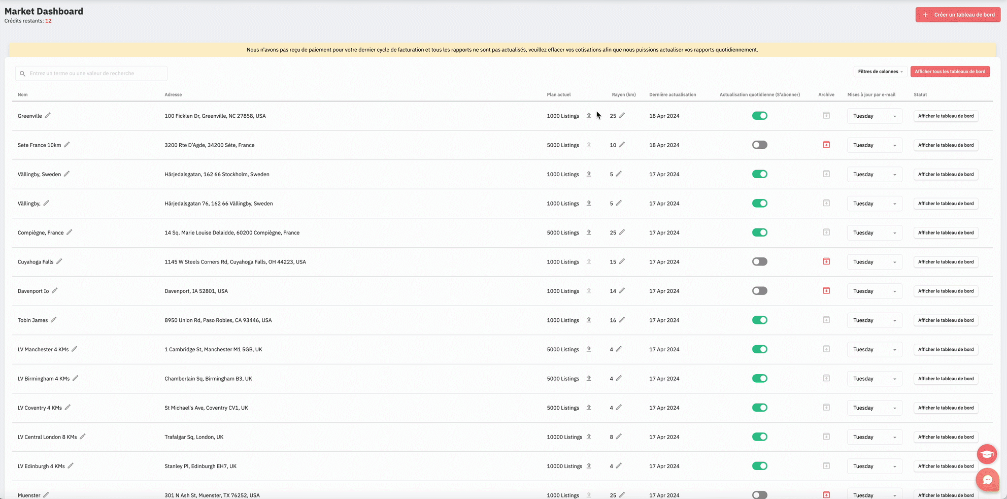Enable daily refresh for Cuyahoga Falls

[759, 261]
